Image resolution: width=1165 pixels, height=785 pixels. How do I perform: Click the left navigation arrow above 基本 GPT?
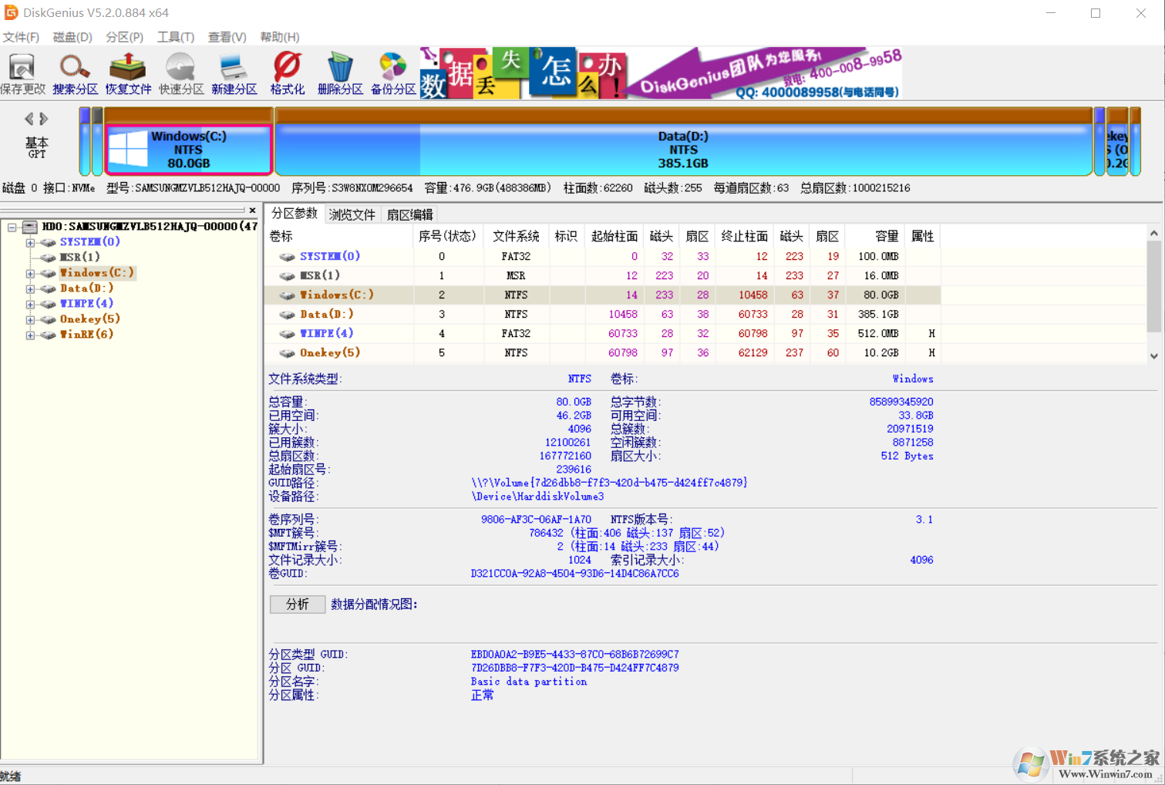pos(29,118)
